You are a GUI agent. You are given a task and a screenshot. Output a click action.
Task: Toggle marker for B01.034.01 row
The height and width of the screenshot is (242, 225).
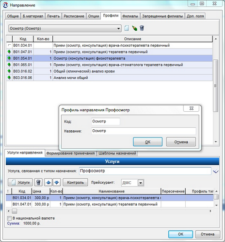point(9,45)
